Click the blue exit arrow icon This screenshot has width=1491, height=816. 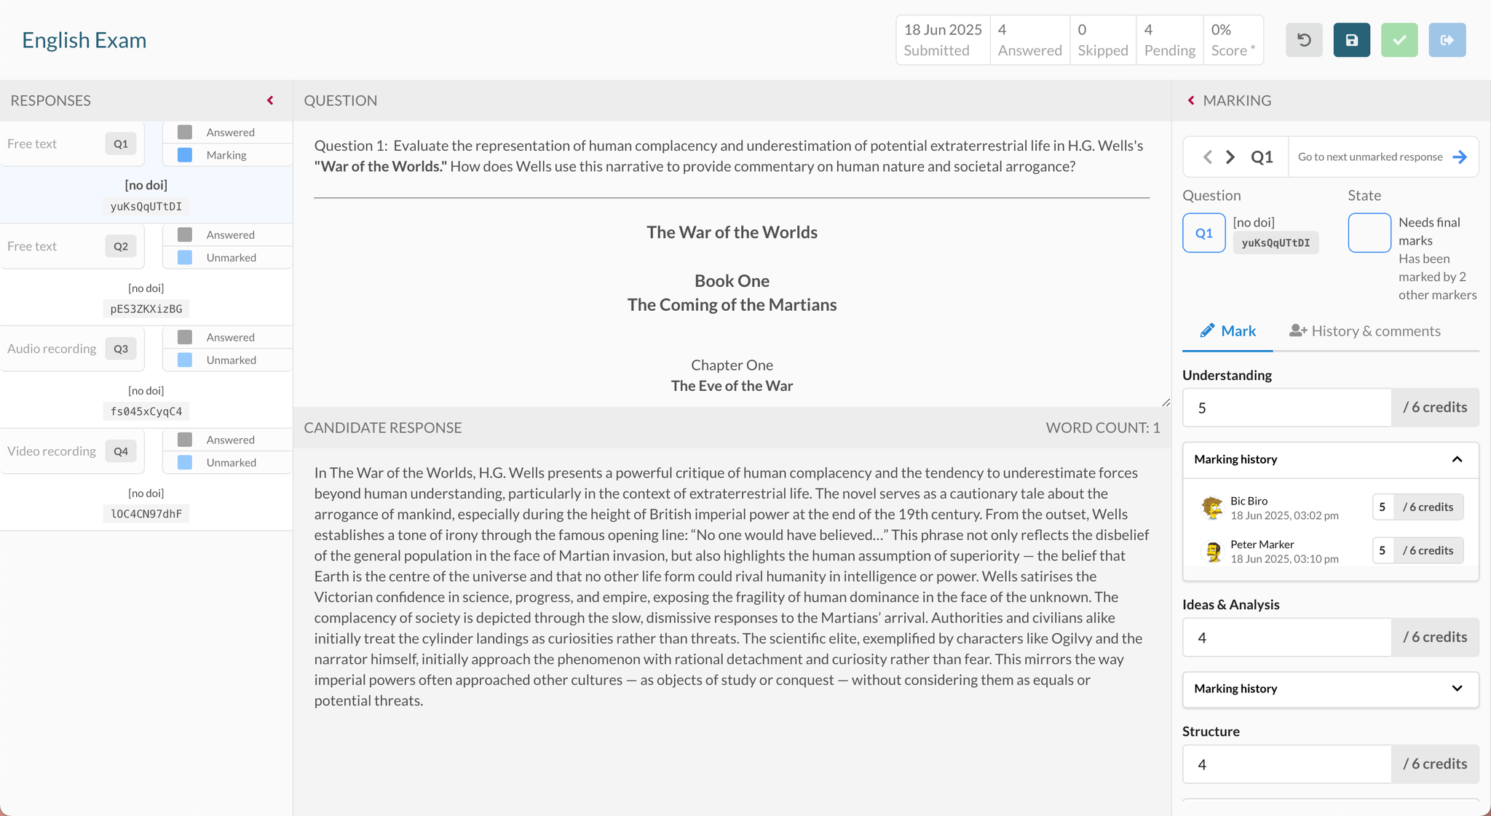pyautogui.click(x=1447, y=40)
